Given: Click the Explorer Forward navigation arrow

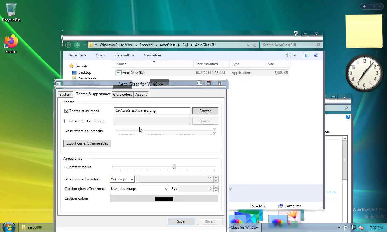Looking at the screenshot, I should [77, 45].
